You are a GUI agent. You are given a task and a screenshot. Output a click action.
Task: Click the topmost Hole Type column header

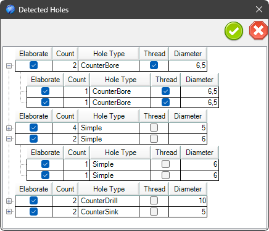(x=109, y=54)
